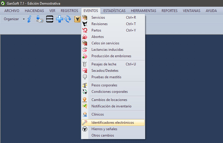Screen dimensions: 223x143
Task: Select Identificadores electrónicos highlighted entry
Action: click(x=113, y=122)
